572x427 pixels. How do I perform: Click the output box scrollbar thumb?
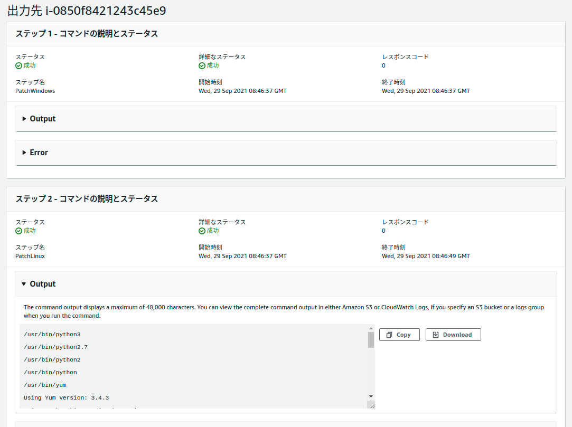tap(371, 339)
